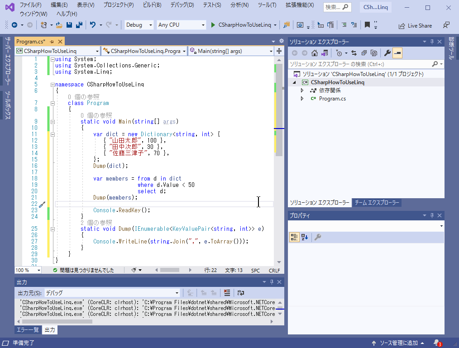Clear all output with the clear icon

pos(227,293)
